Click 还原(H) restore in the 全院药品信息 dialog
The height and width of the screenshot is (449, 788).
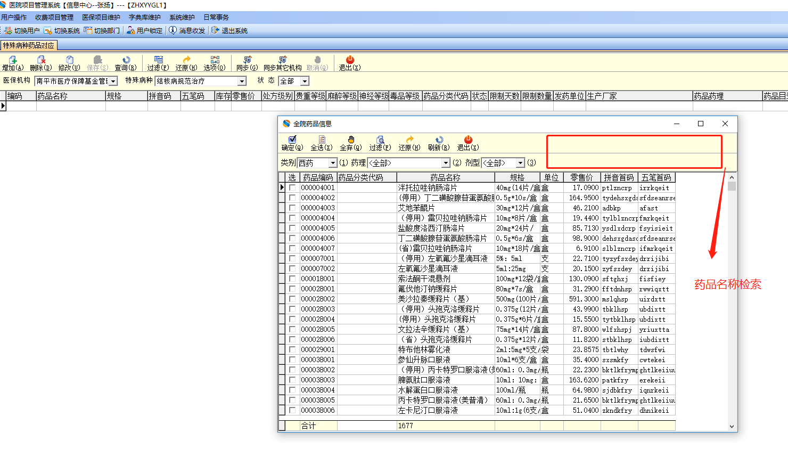409,143
